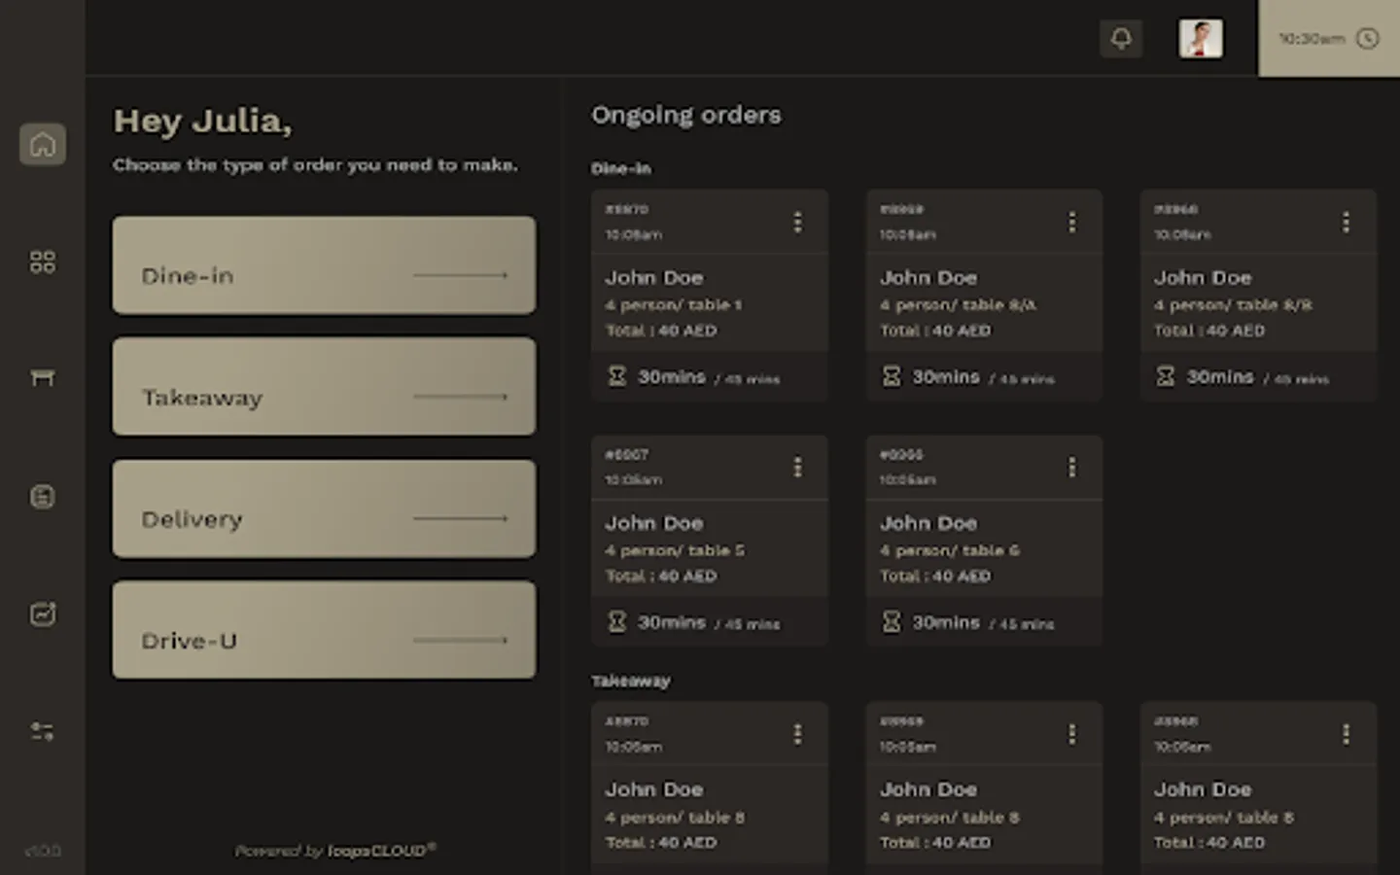Screen dimensions: 1400x875
Task: Click the notification bell icon
Action: click(x=1121, y=39)
